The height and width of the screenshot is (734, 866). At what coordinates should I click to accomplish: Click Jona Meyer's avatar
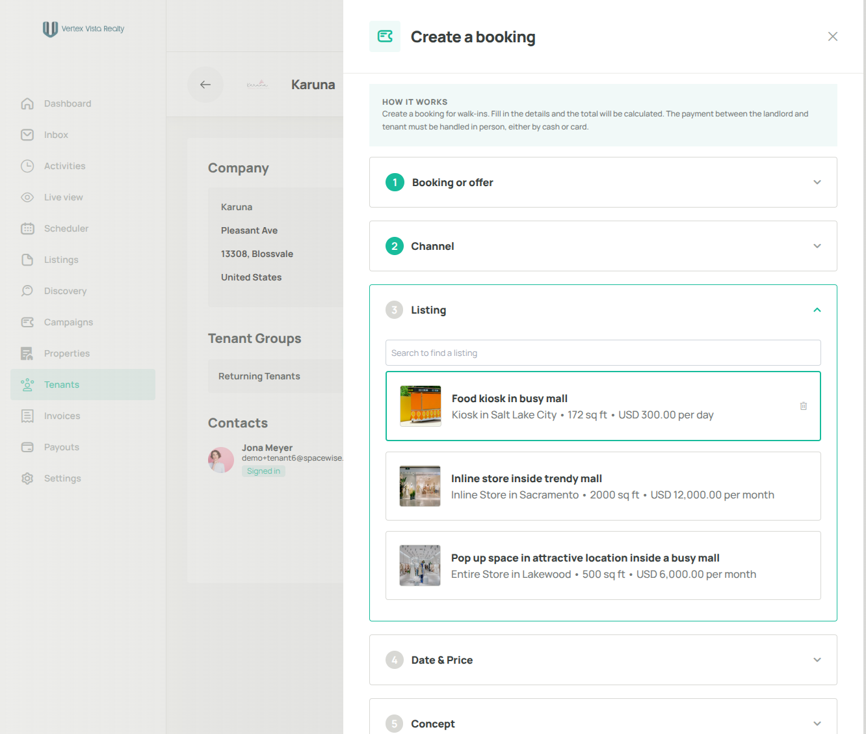tap(221, 460)
